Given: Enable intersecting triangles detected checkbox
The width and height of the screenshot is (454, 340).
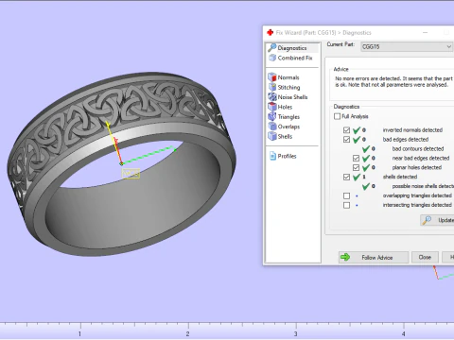Looking at the screenshot, I should click(346, 205).
